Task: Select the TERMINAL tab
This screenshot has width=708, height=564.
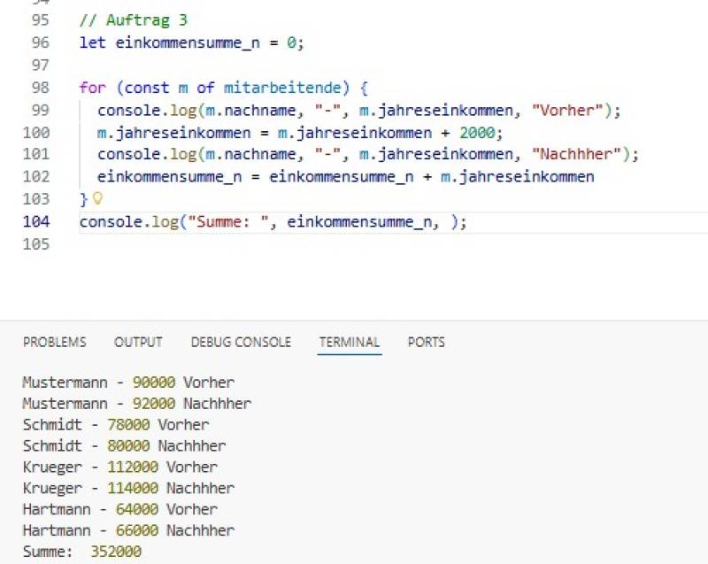Action: 349,342
